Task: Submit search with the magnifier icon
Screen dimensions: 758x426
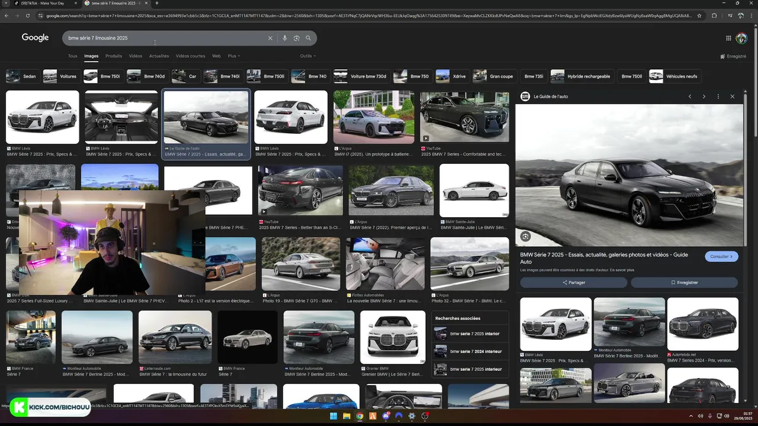Action: [x=308, y=38]
